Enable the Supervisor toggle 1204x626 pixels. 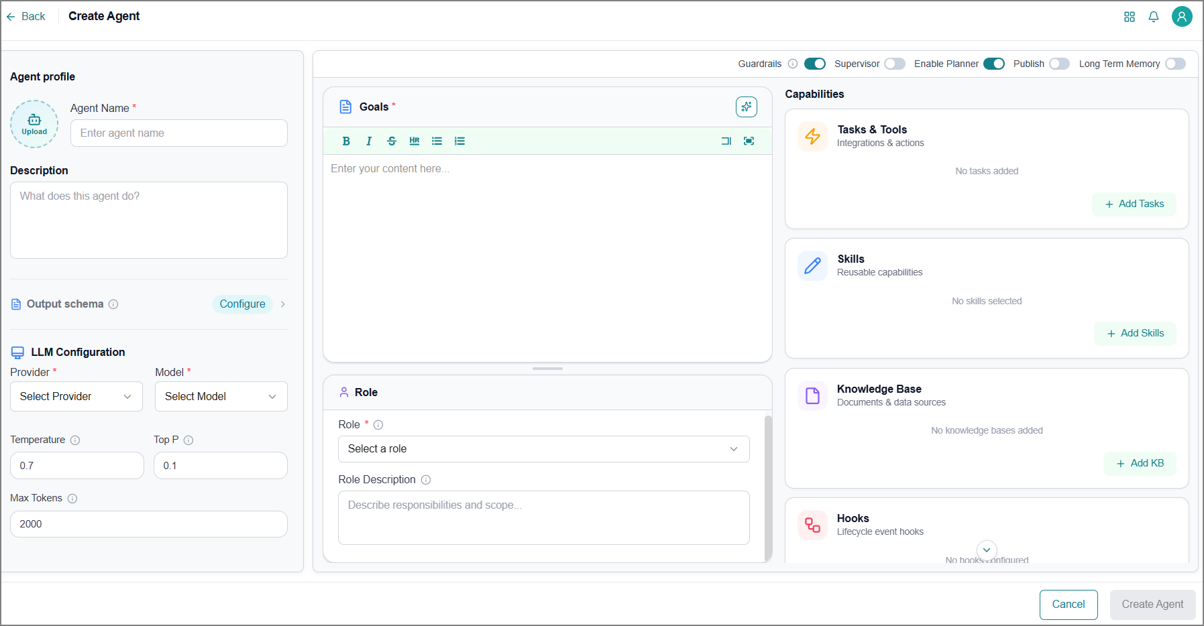click(x=895, y=64)
